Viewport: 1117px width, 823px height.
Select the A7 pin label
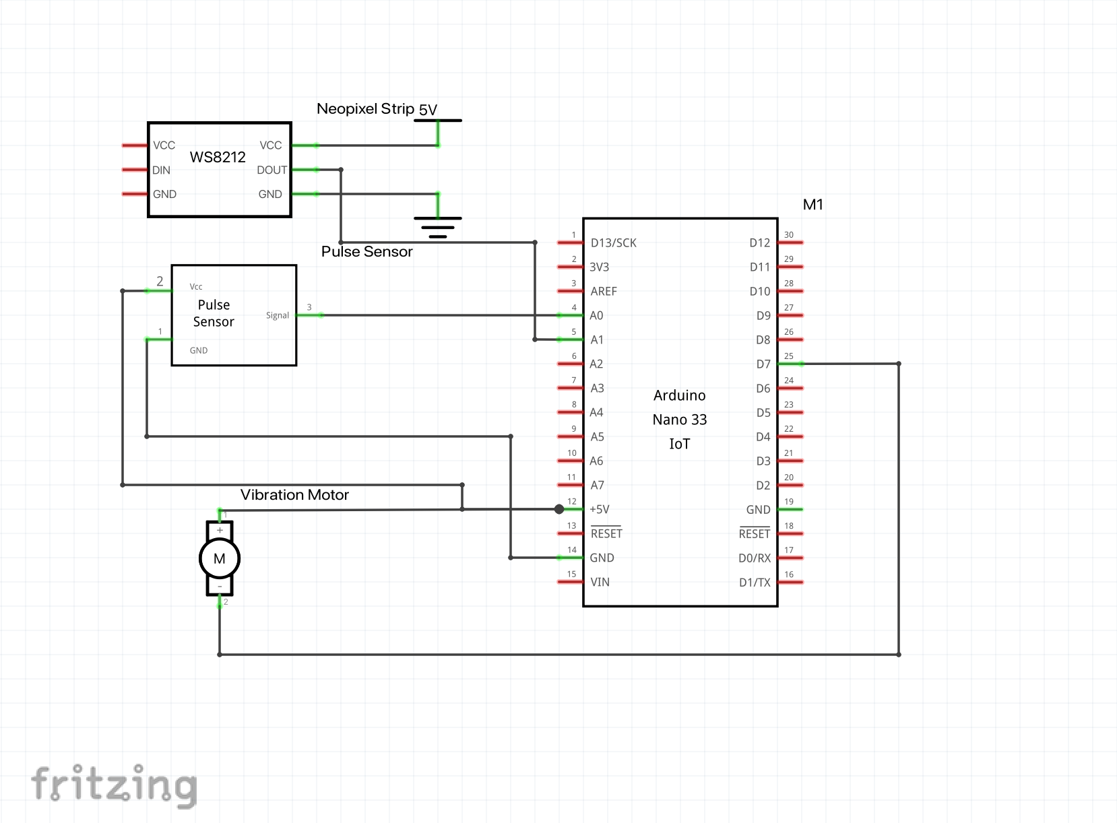click(597, 485)
